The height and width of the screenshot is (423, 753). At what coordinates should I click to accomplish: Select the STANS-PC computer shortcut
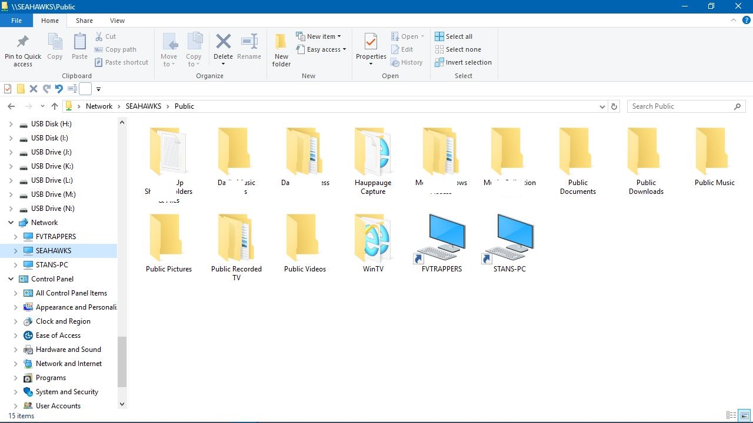coord(510,243)
